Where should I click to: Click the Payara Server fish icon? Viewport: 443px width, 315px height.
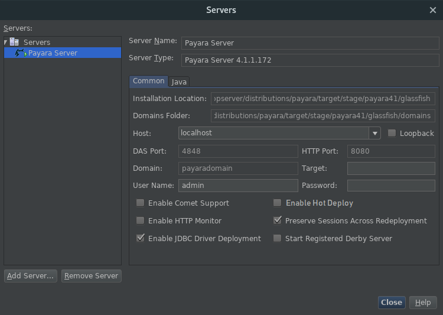[21, 53]
